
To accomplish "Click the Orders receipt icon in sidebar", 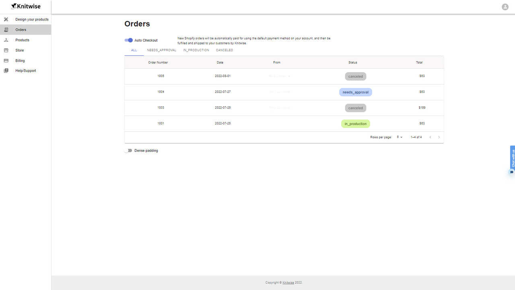I will coord(6,29).
